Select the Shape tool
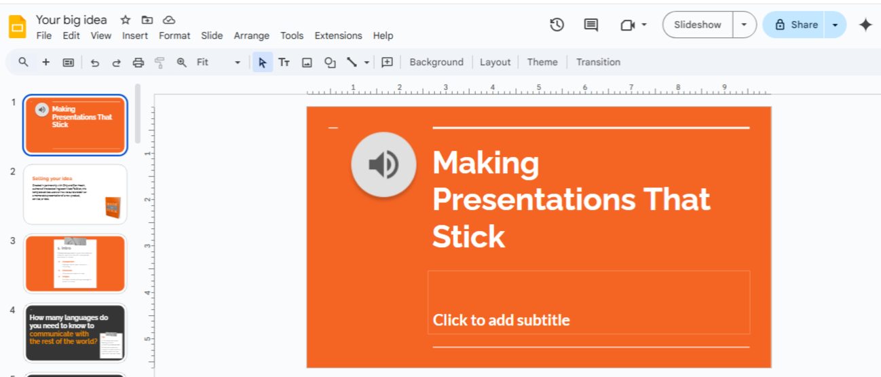The width and height of the screenshot is (881, 377). point(330,62)
